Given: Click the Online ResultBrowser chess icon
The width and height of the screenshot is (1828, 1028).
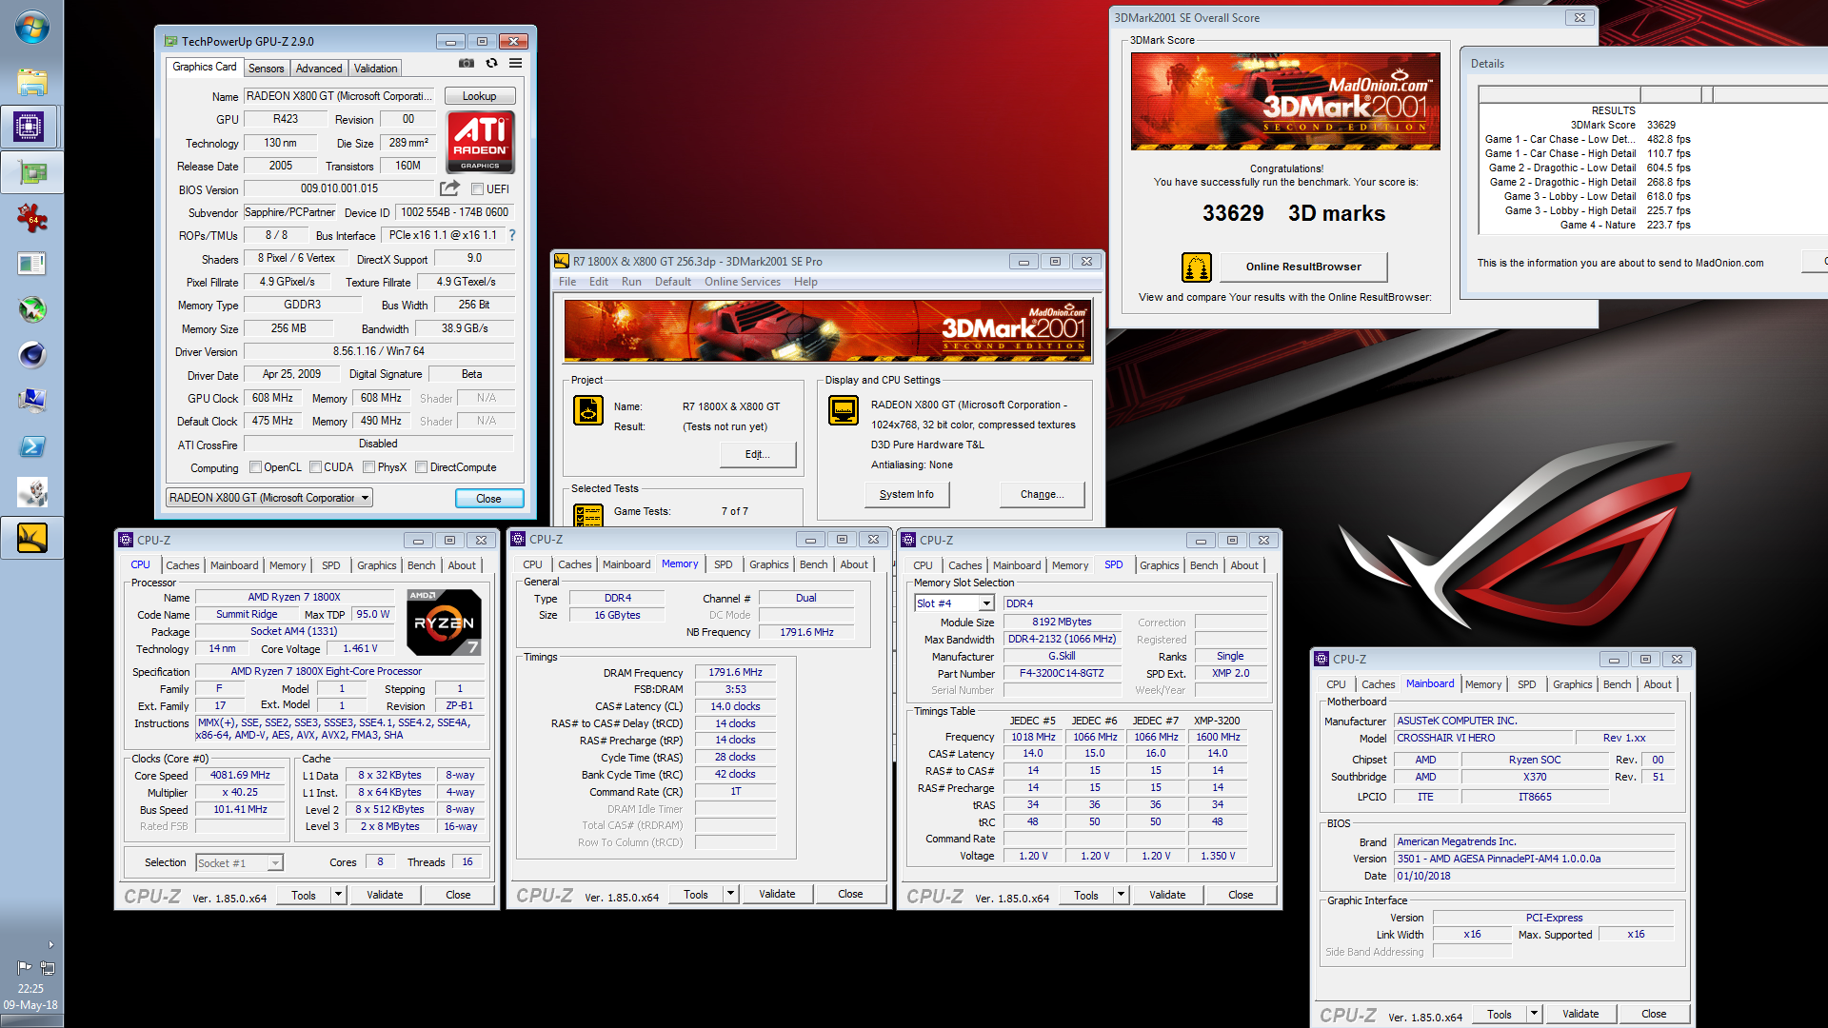Looking at the screenshot, I should tap(1196, 267).
